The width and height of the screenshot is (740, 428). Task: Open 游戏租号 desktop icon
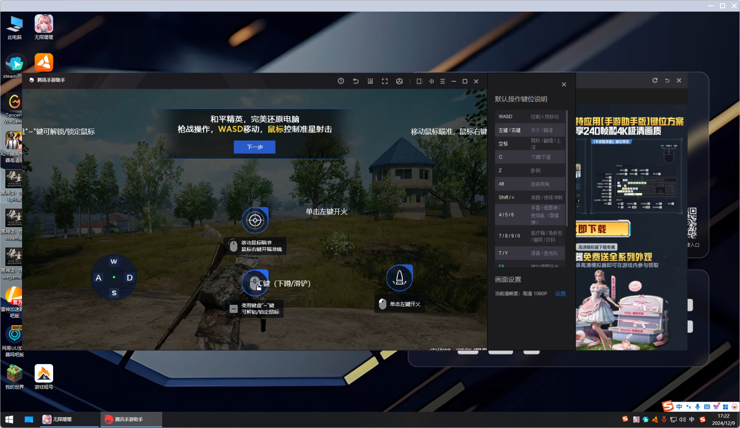(44, 377)
